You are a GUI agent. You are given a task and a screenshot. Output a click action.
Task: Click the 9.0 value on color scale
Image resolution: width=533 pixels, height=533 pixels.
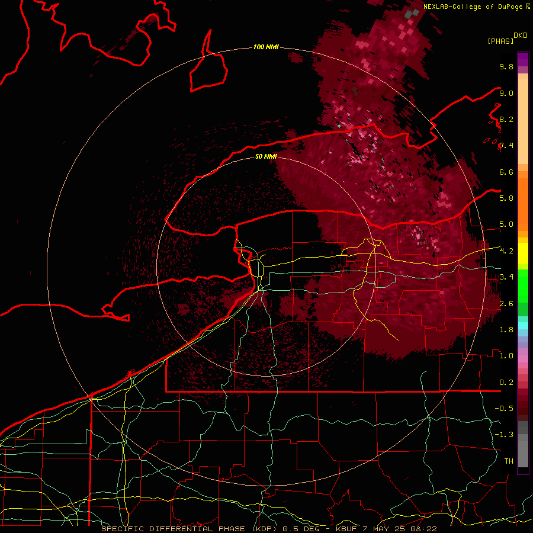click(506, 93)
